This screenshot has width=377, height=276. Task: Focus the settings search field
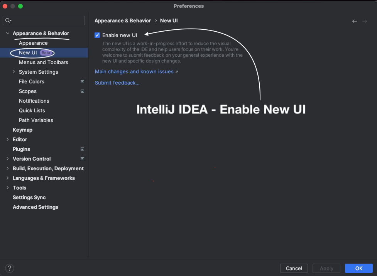44,20
